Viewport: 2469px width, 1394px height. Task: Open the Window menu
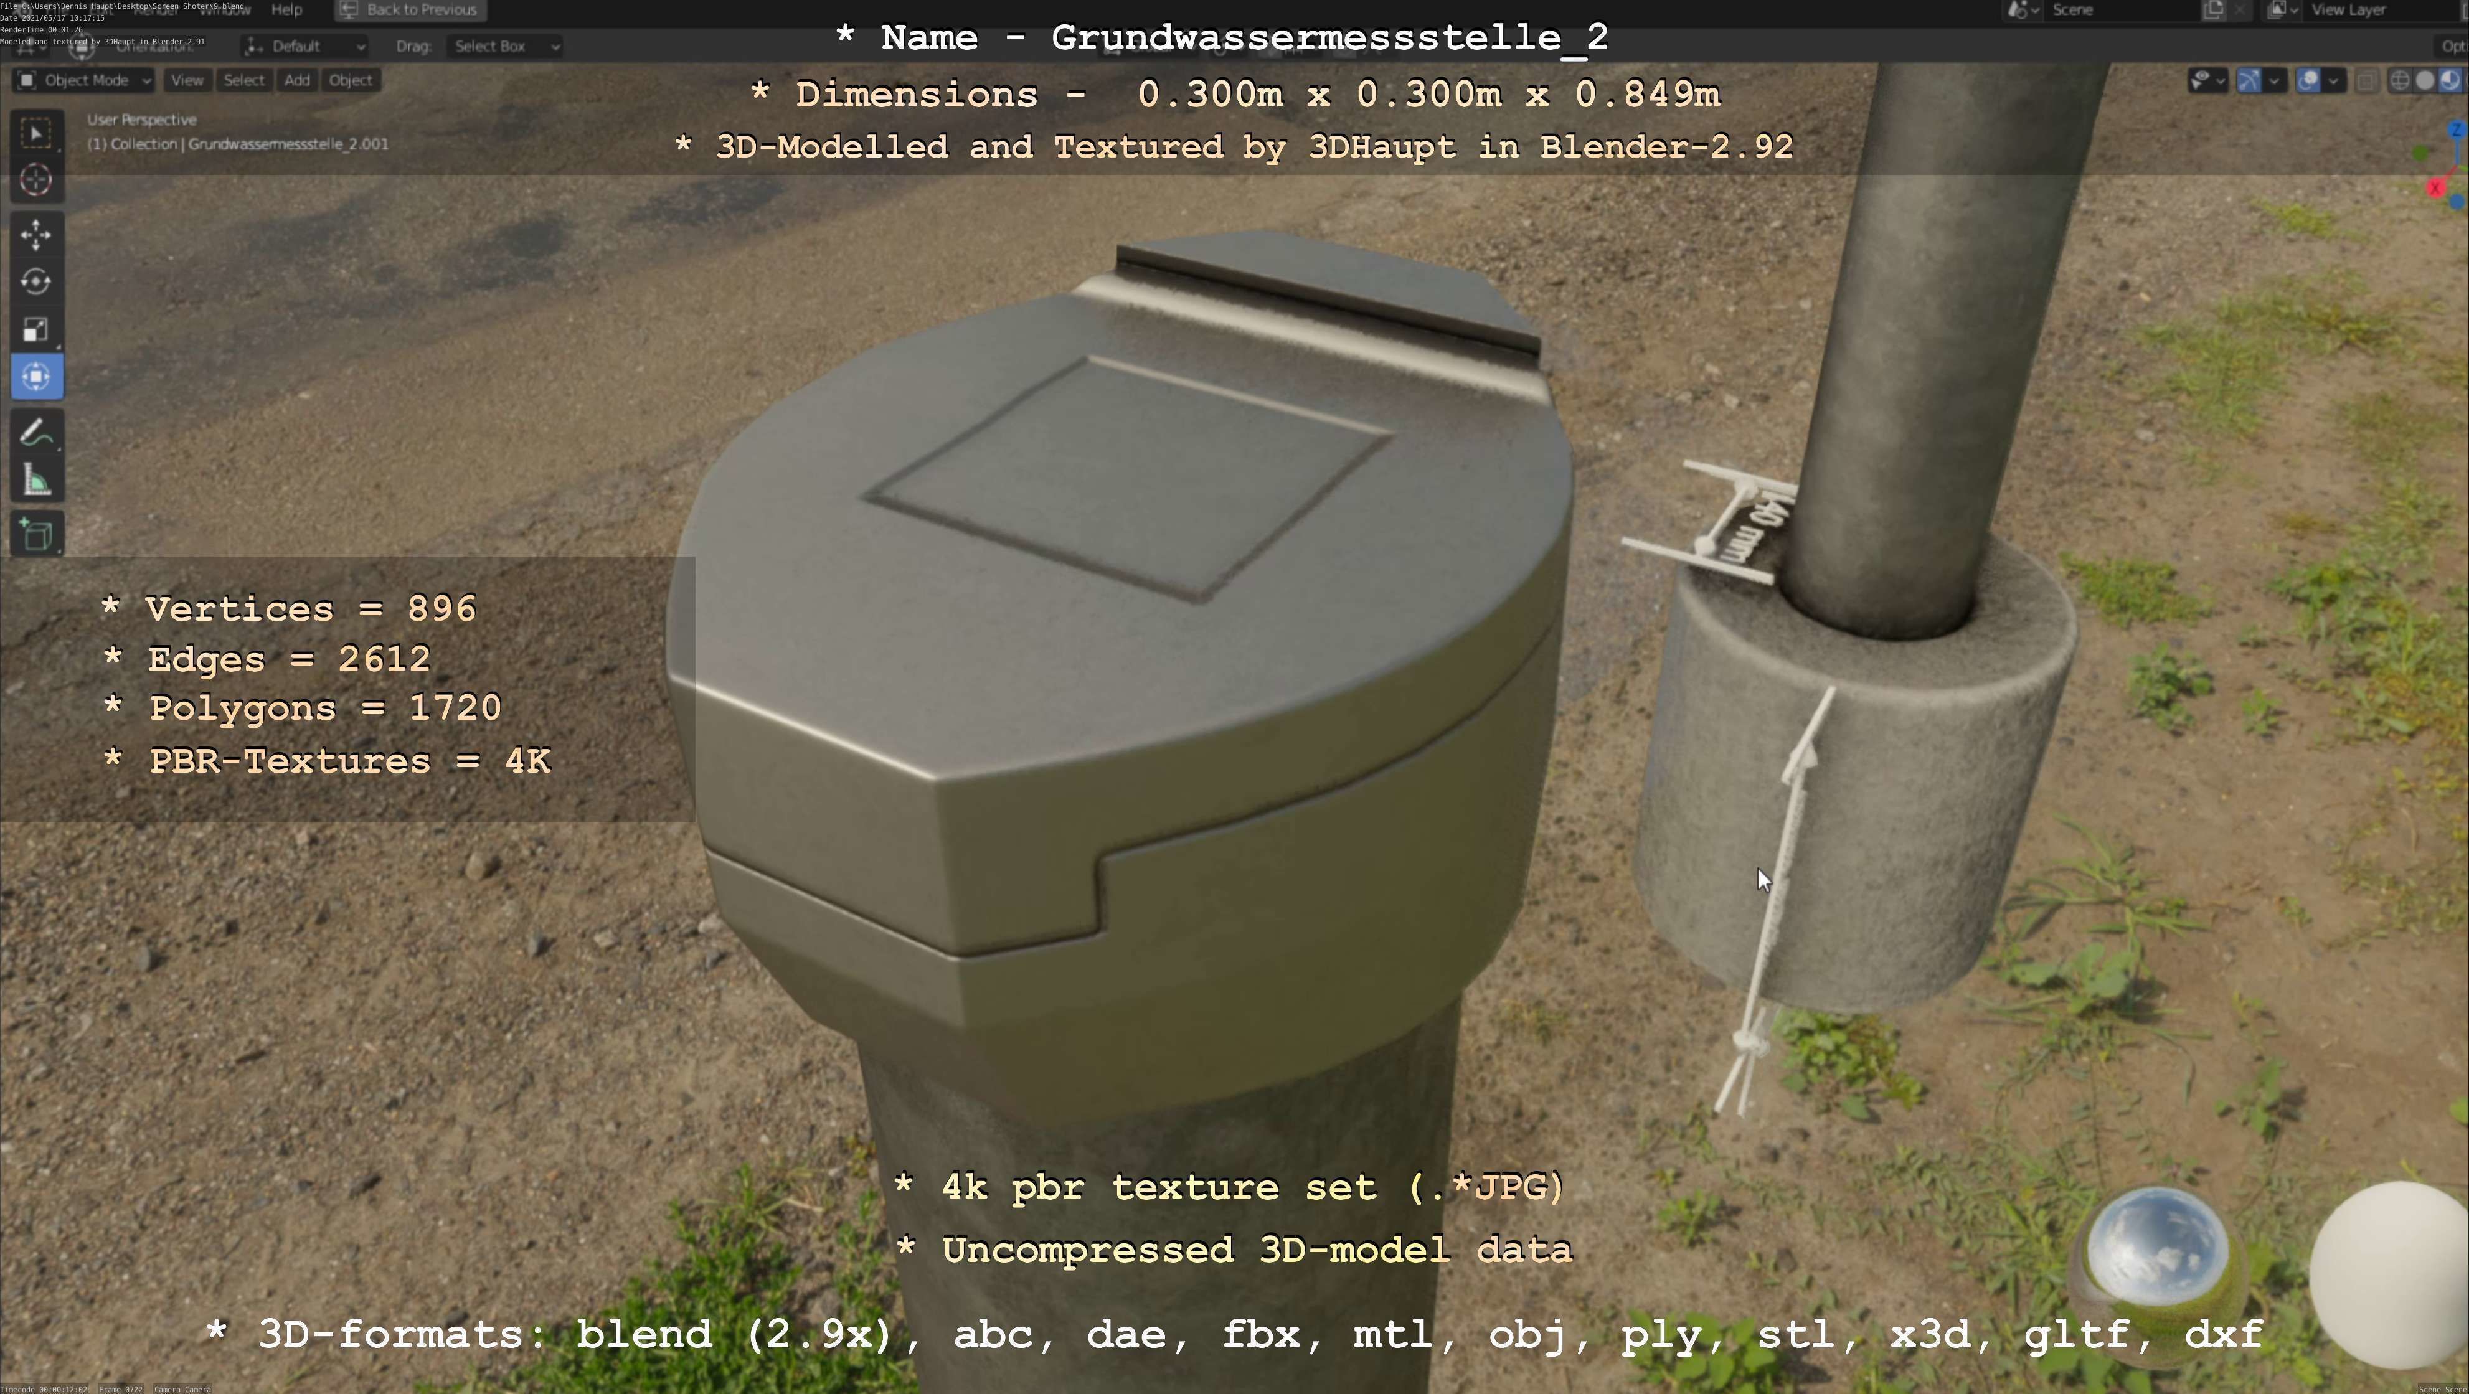(225, 9)
